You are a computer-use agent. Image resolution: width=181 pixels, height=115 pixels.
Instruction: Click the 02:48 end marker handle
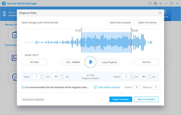131,29
